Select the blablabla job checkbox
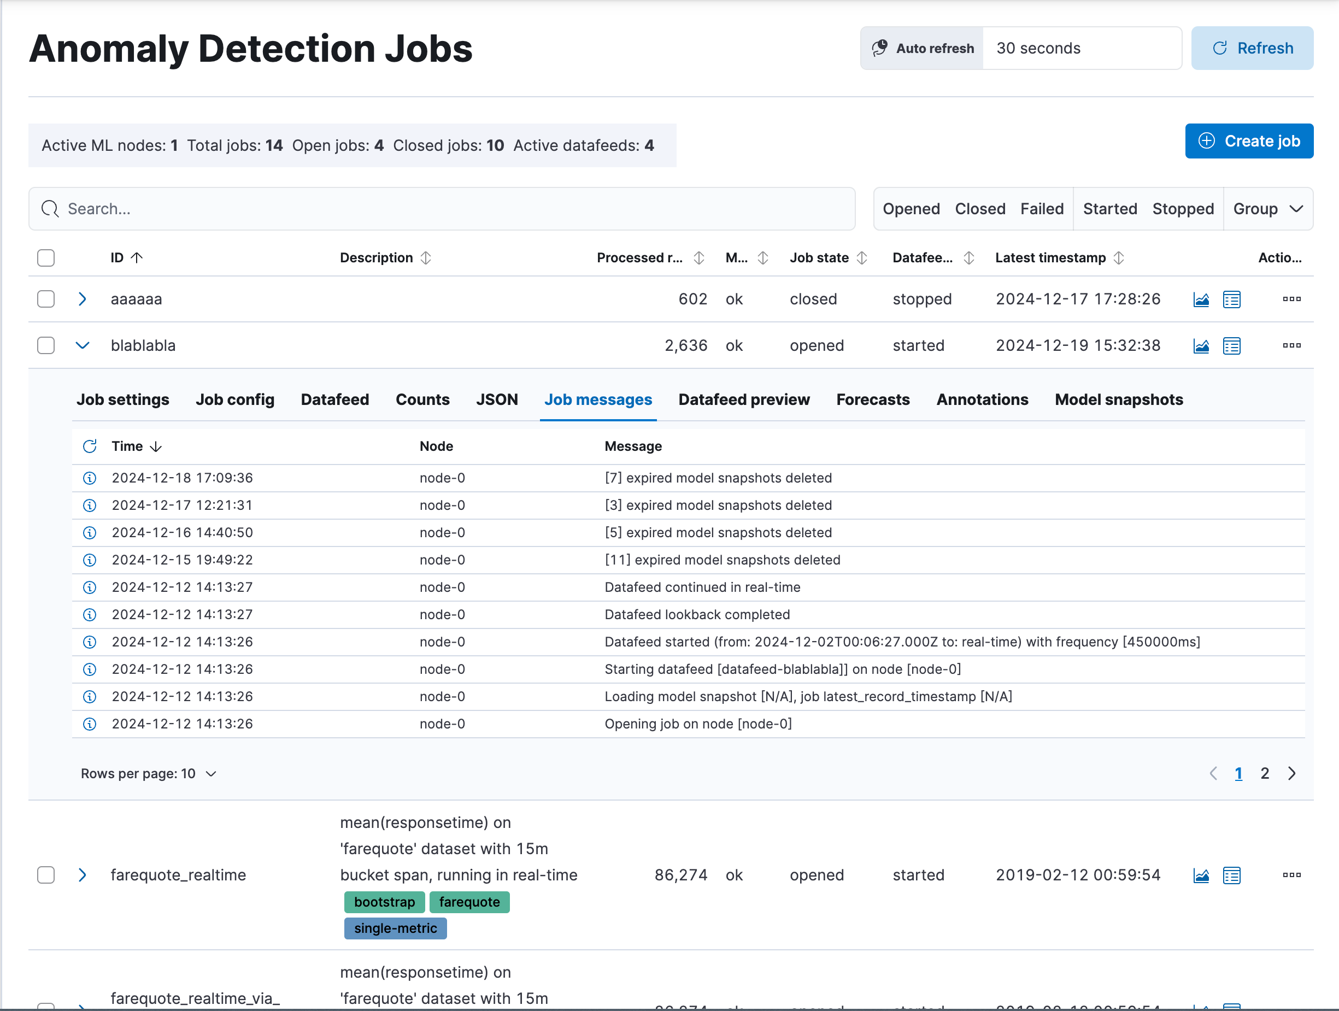Image resolution: width=1339 pixels, height=1011 pixels. click(x=46, y=346)
